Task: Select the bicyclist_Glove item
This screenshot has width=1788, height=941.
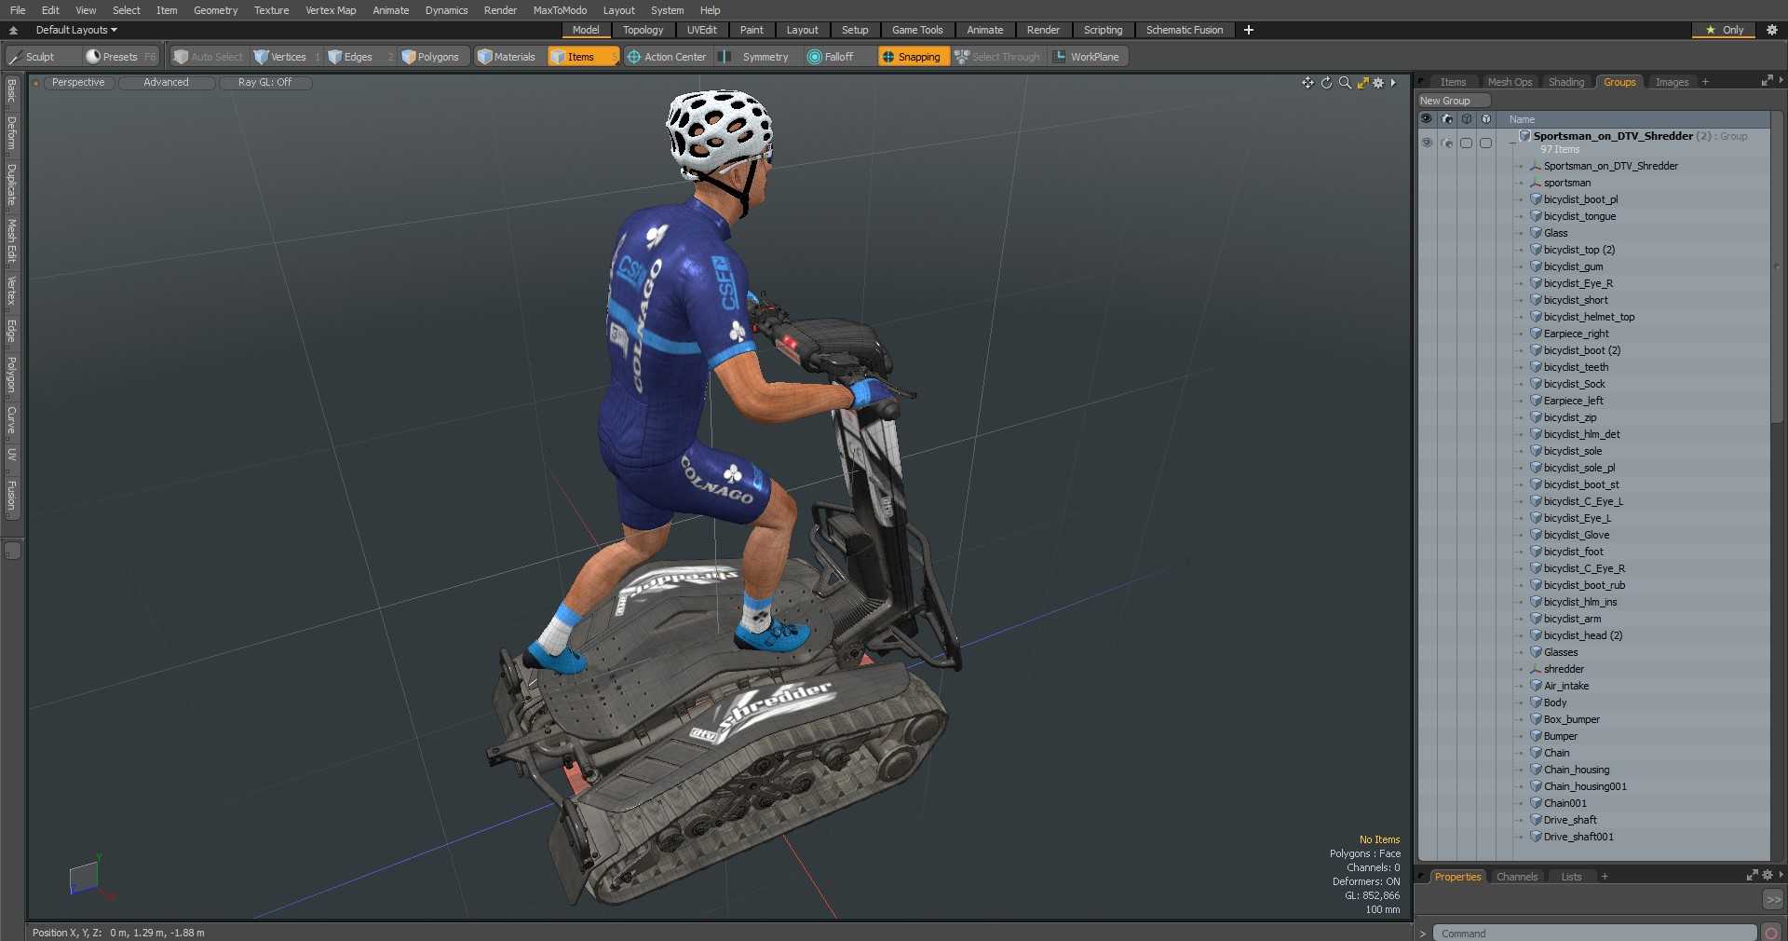Action: pyautogui.click(x=1576, y=535)
